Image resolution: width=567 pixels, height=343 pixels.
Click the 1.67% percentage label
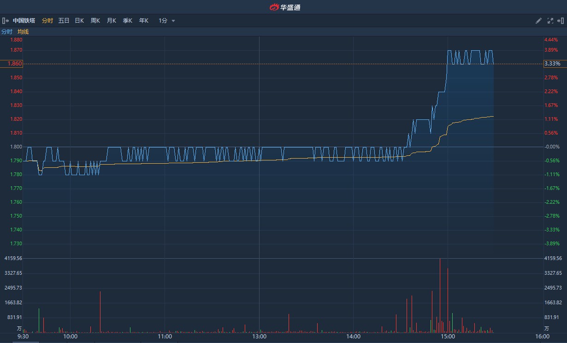[551, 105]
